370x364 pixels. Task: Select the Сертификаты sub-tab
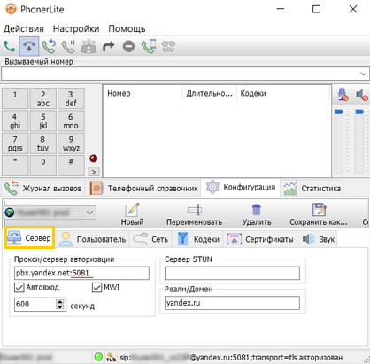(260, 239)
